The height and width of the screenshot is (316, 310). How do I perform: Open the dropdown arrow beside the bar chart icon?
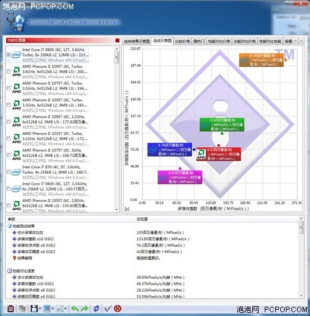point(53,309)
